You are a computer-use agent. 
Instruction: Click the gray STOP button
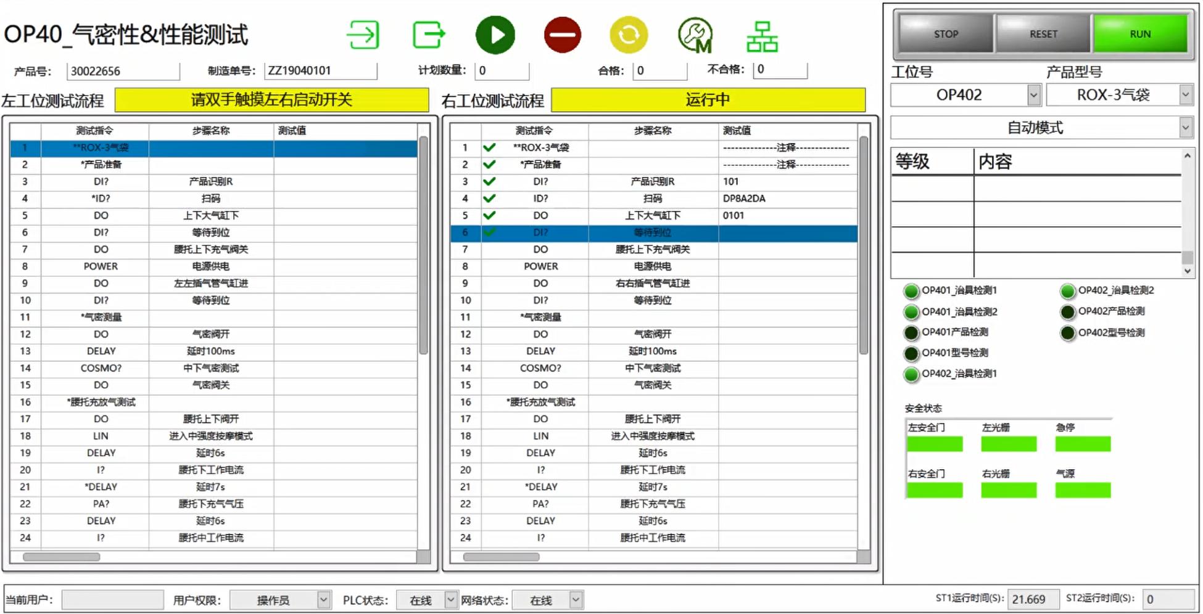[946, 34]
